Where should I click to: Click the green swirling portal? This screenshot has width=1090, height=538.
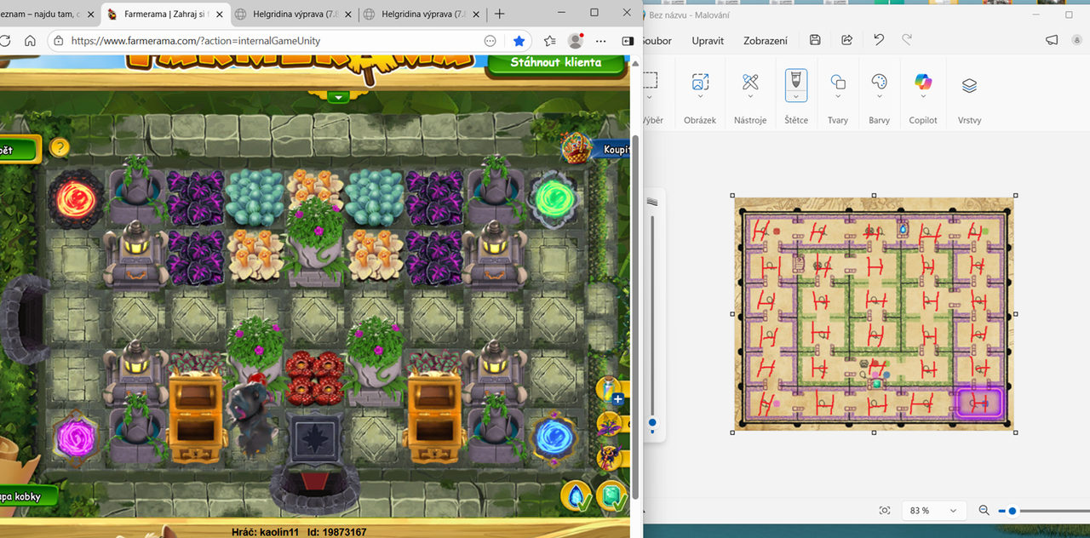tap(555, 199)
